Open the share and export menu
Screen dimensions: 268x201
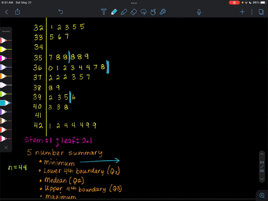(17, 12)
